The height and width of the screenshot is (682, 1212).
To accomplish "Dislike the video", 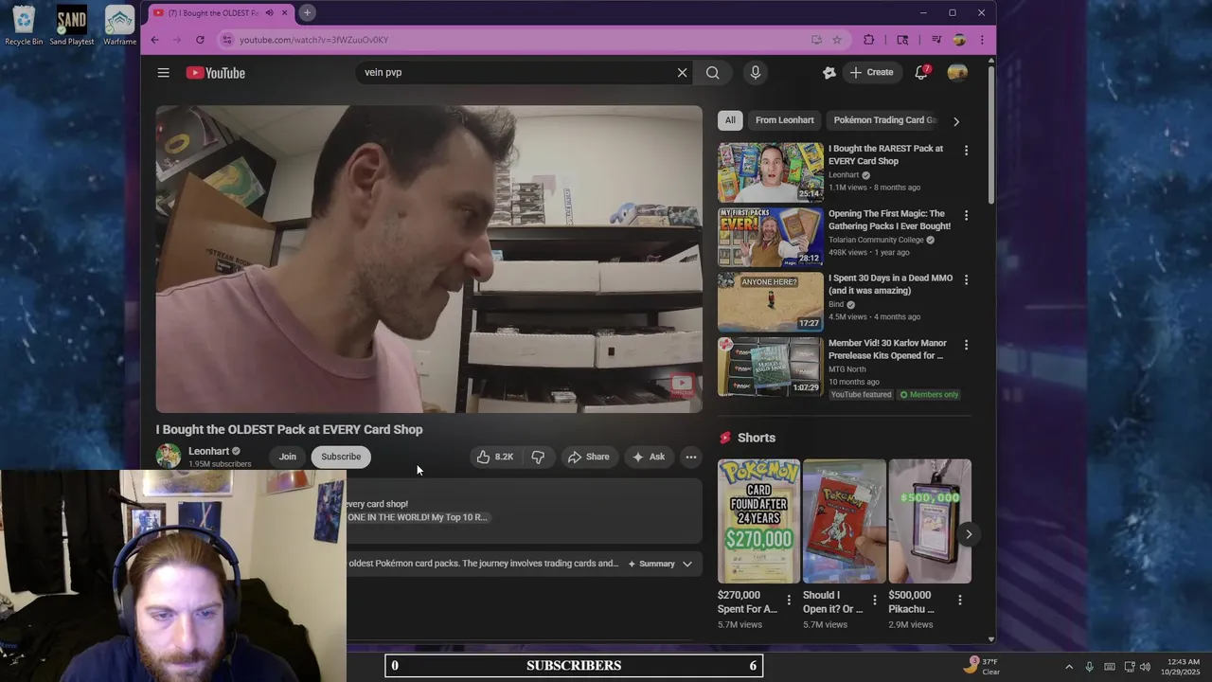I will pyautogui.click(x=538, y=457).
